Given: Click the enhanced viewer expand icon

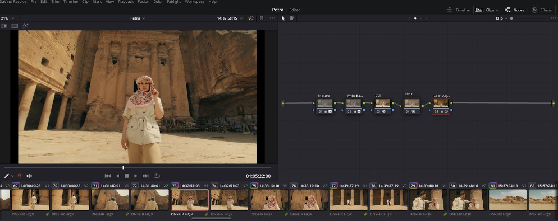Looking at the screenshot, I should click(262, 18).
